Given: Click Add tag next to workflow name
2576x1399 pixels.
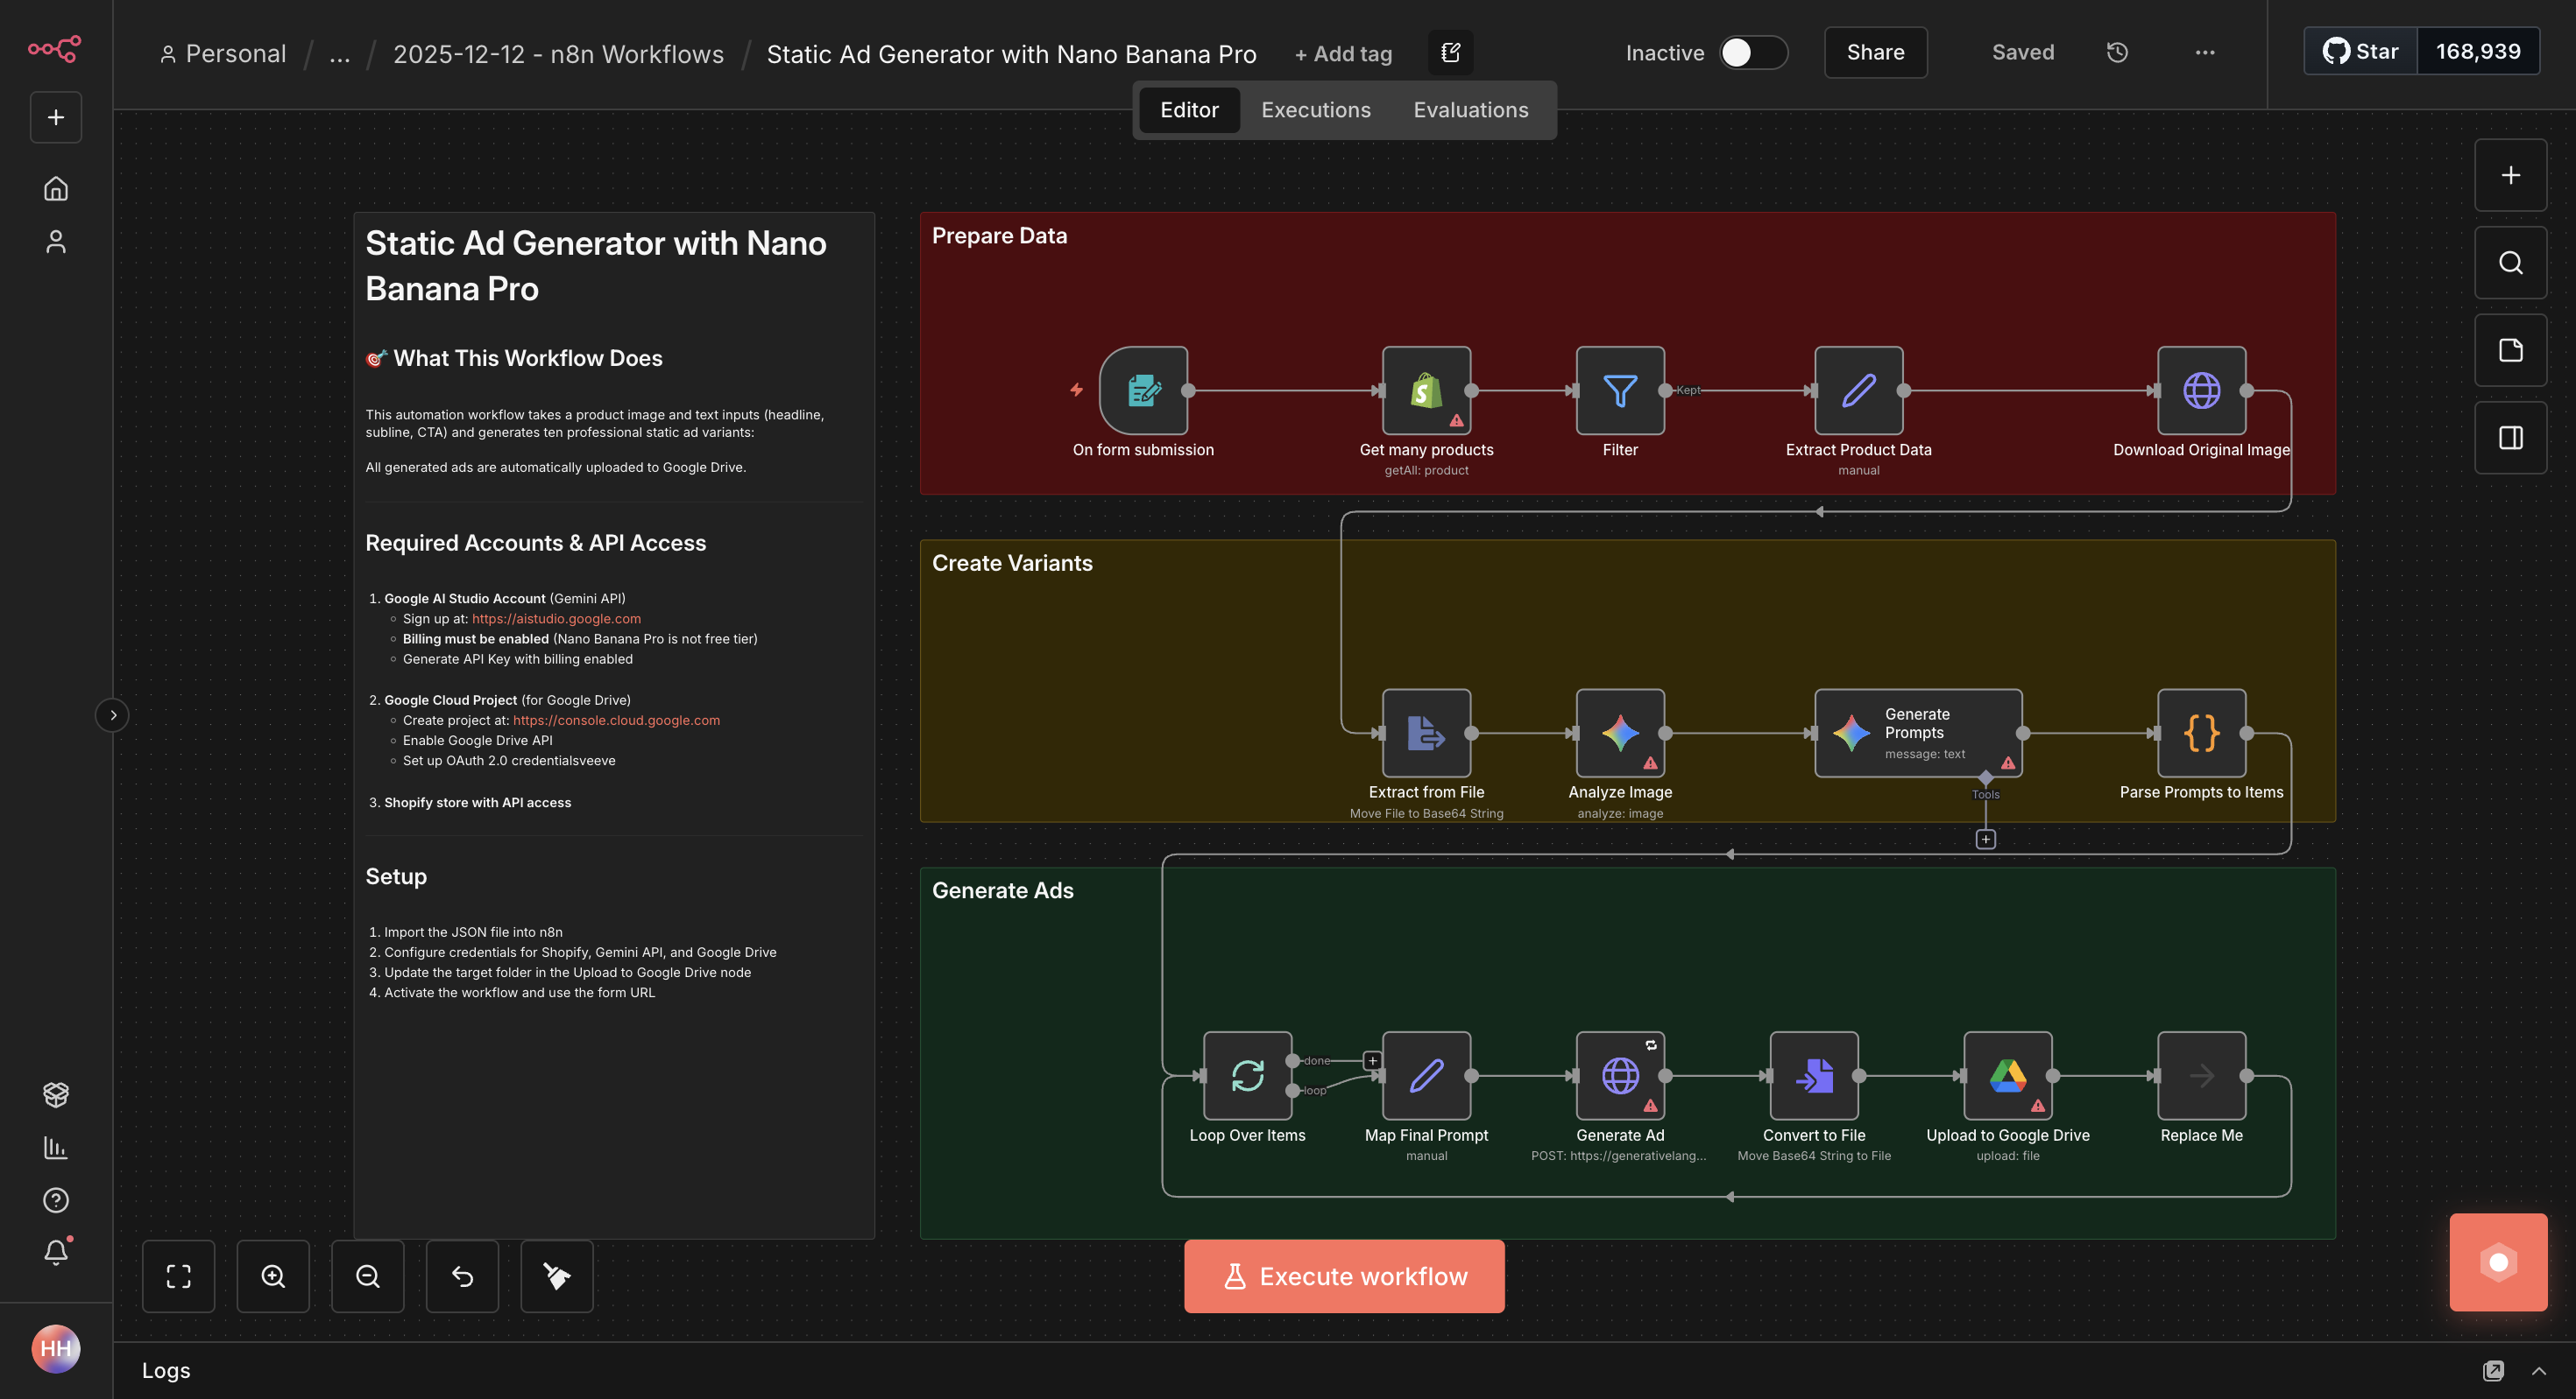Looking at the screenshot, I should pos(1343,54).
